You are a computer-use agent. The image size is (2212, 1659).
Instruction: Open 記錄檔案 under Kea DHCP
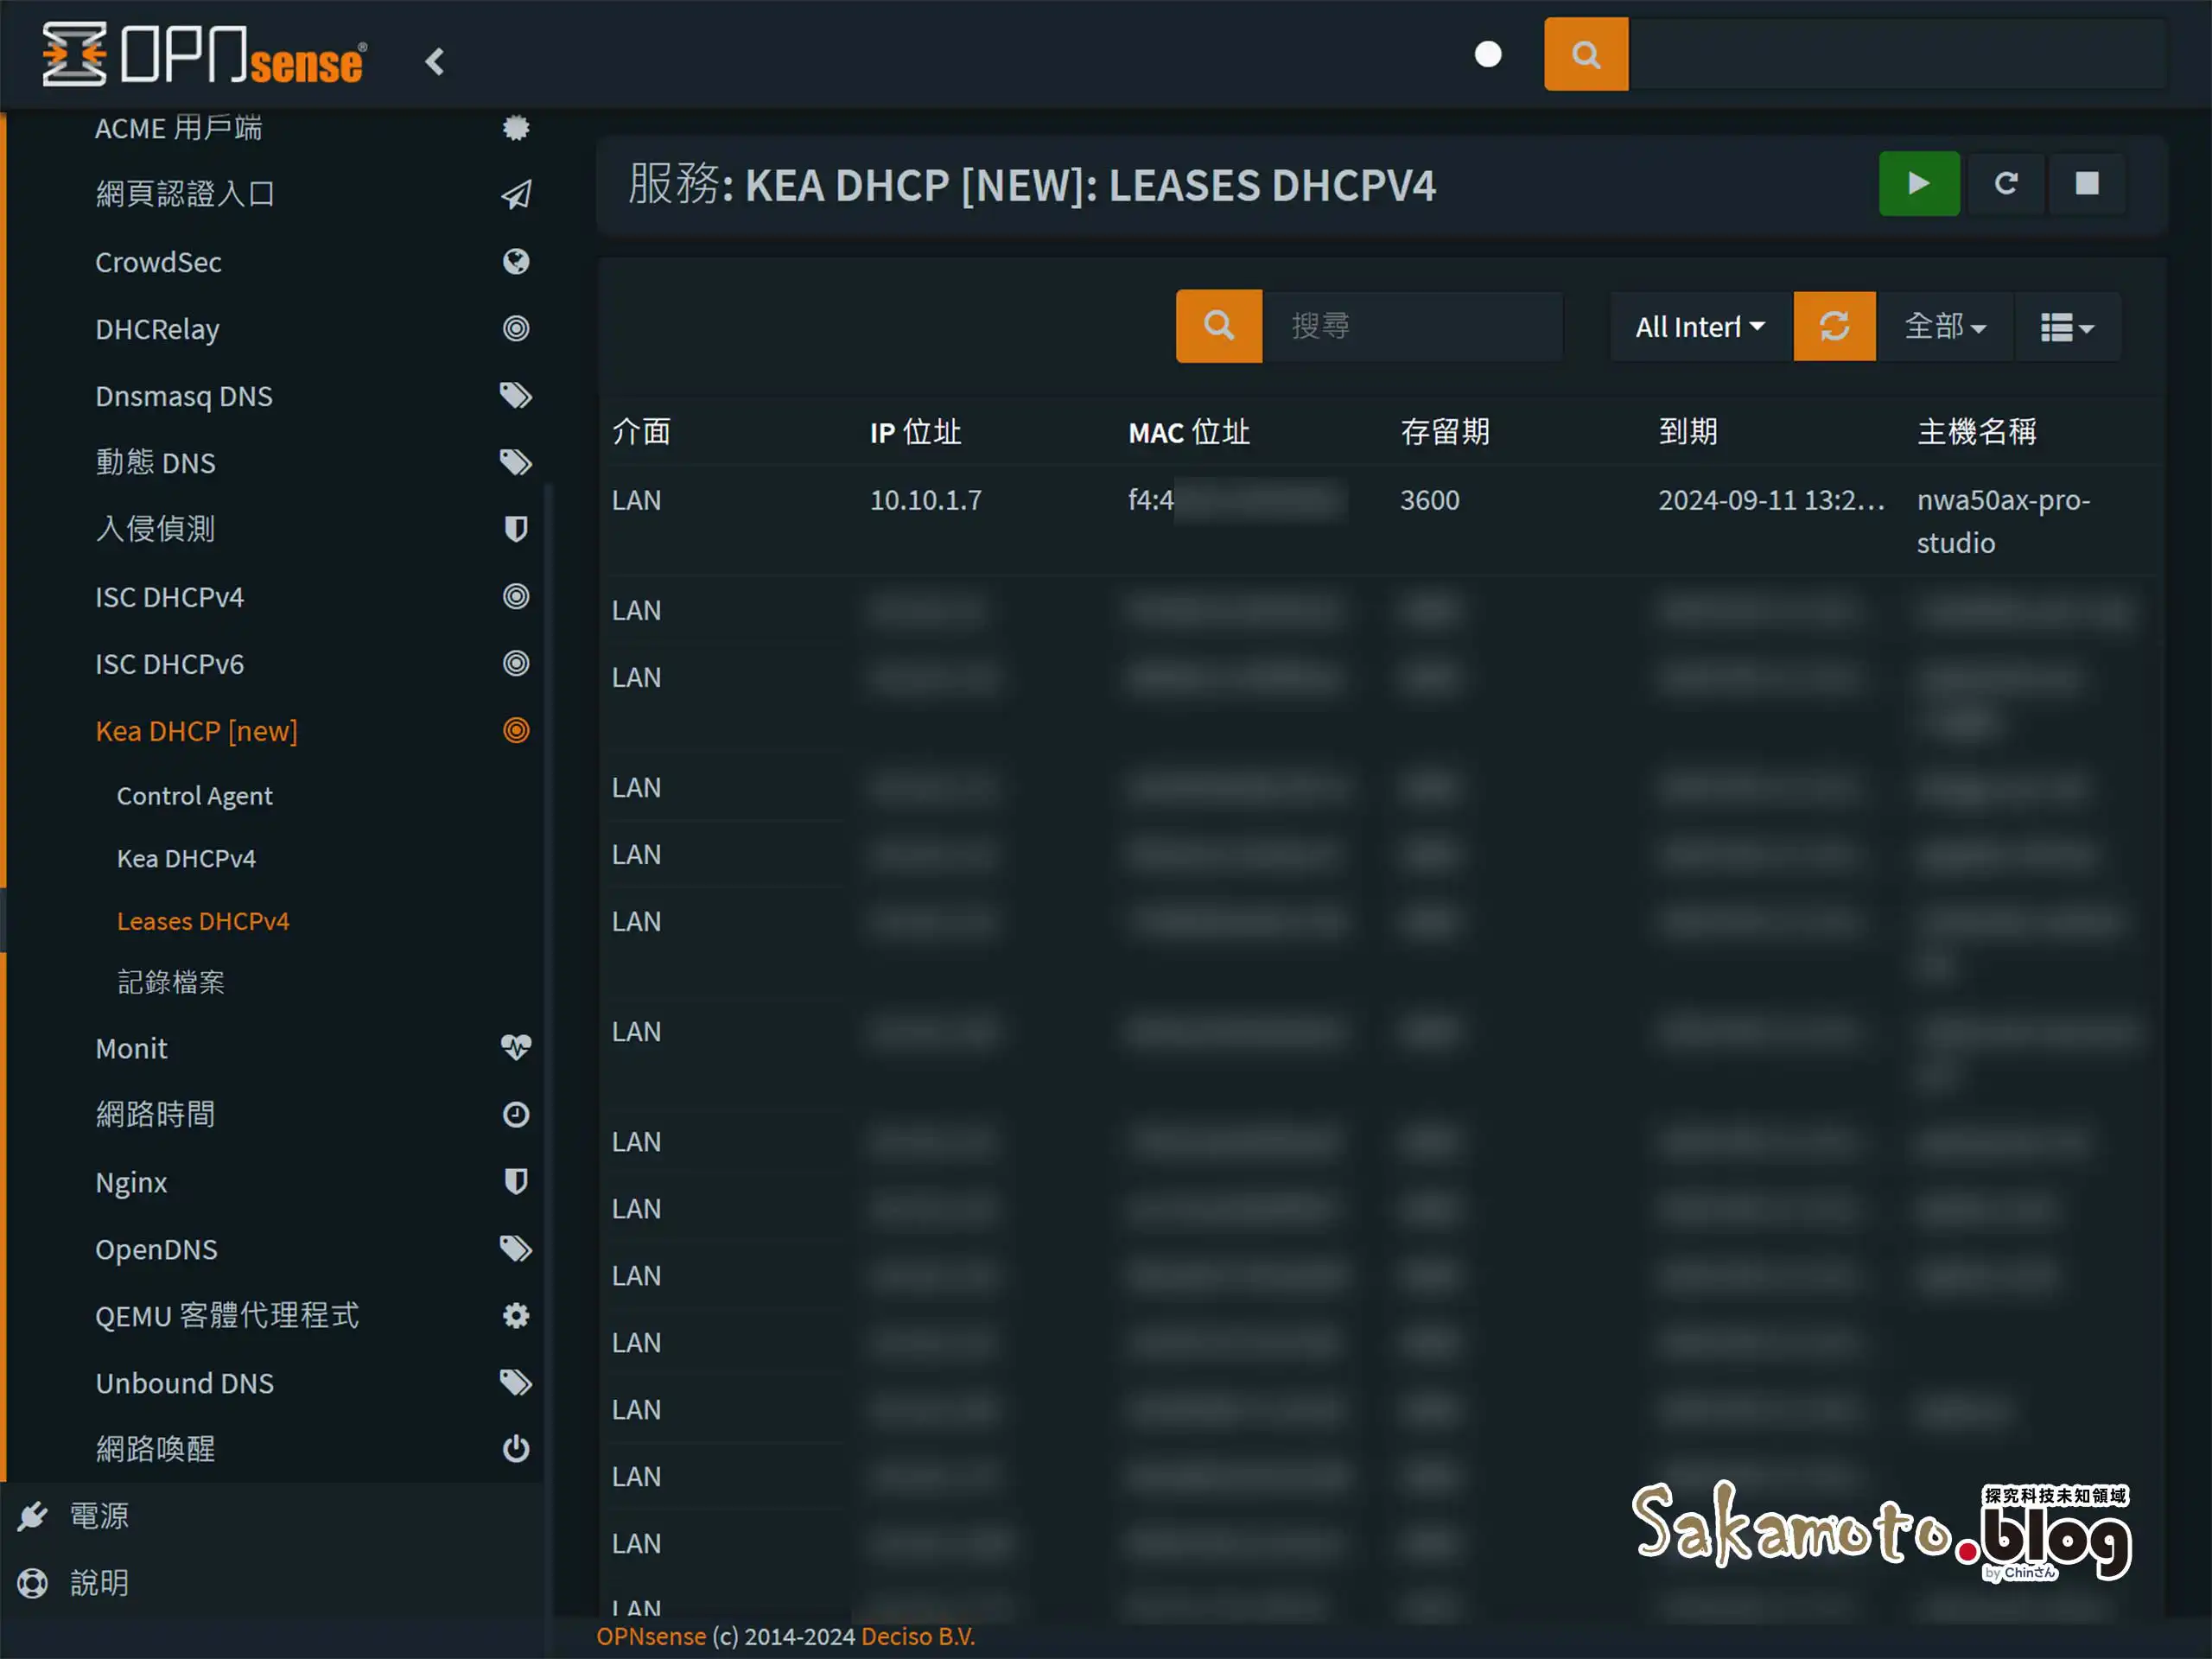170,982
